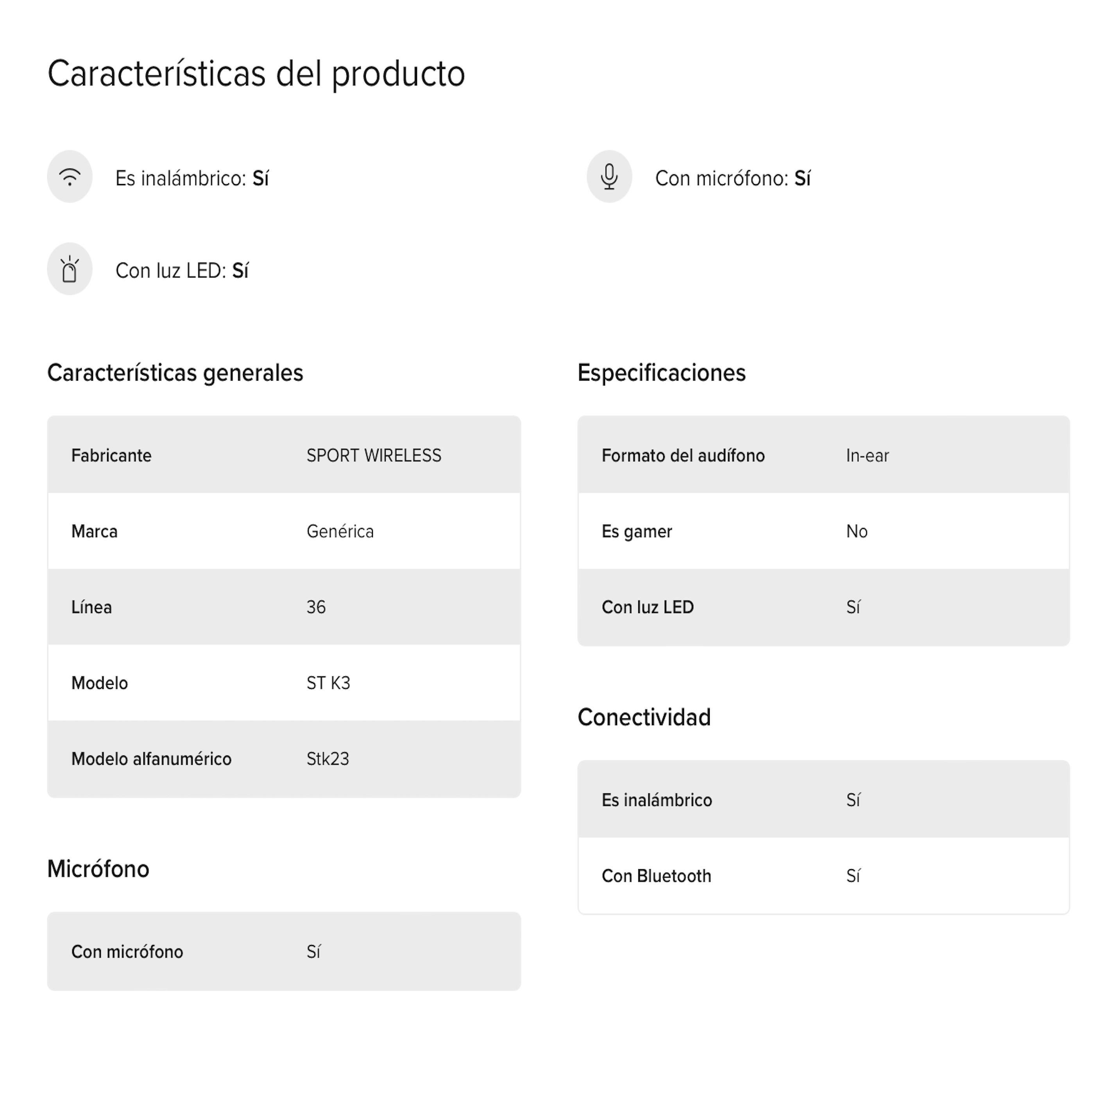
Task: Click the Con Bluetooth row
Action: tap(823, 876)
